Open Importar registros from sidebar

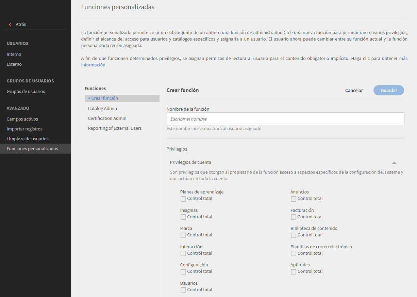point(24,129)
